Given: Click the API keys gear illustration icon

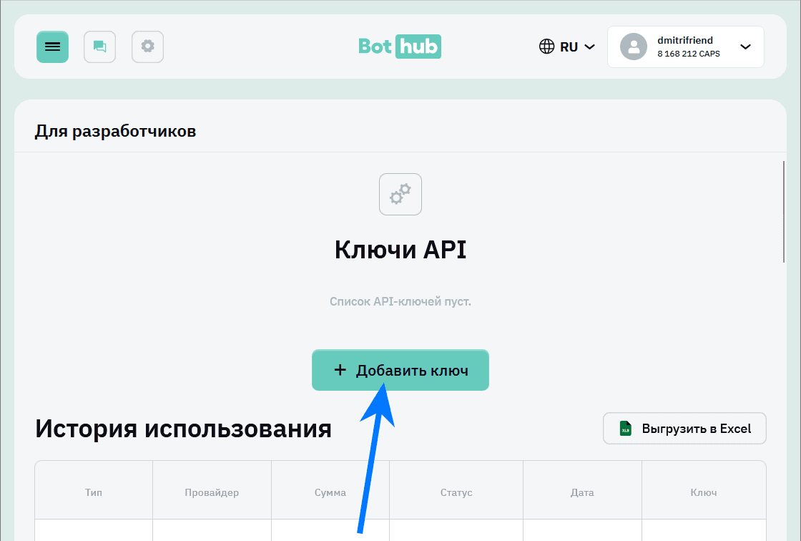Looking at the screenshot, I should click(400, 194).
